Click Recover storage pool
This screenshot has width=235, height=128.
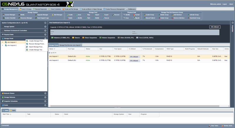pos(116,15)
